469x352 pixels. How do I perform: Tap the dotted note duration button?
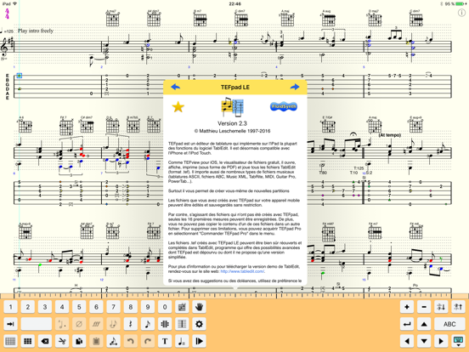coord(62,324)
